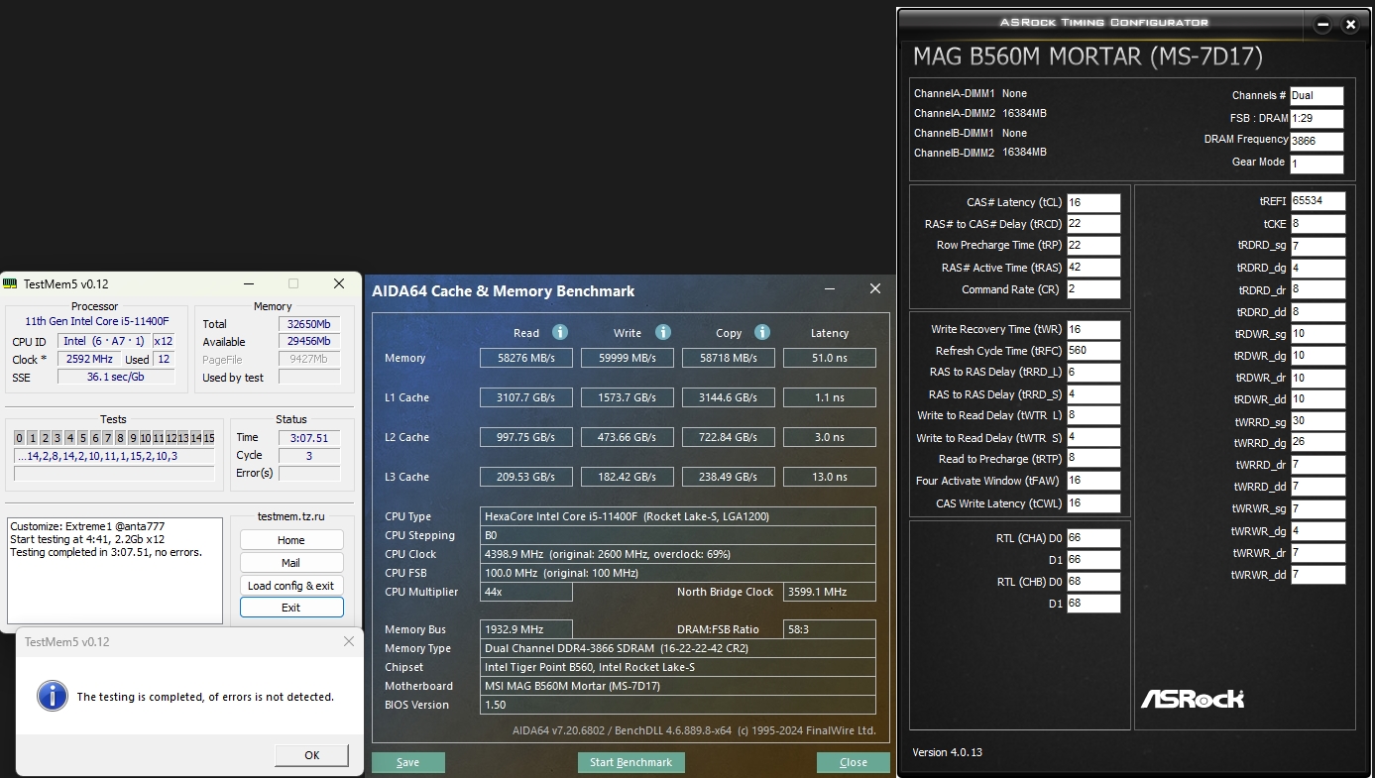Select the Command Rate (CR) field
Screen dimensions: 1375x778
pos(1093,289)
